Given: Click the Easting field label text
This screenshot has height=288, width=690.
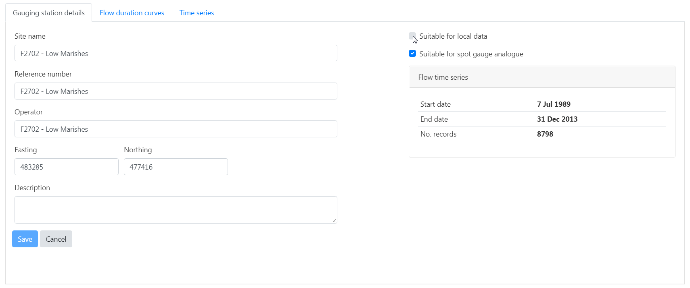Looking at the screenshot, I should (x=26, y=150).
